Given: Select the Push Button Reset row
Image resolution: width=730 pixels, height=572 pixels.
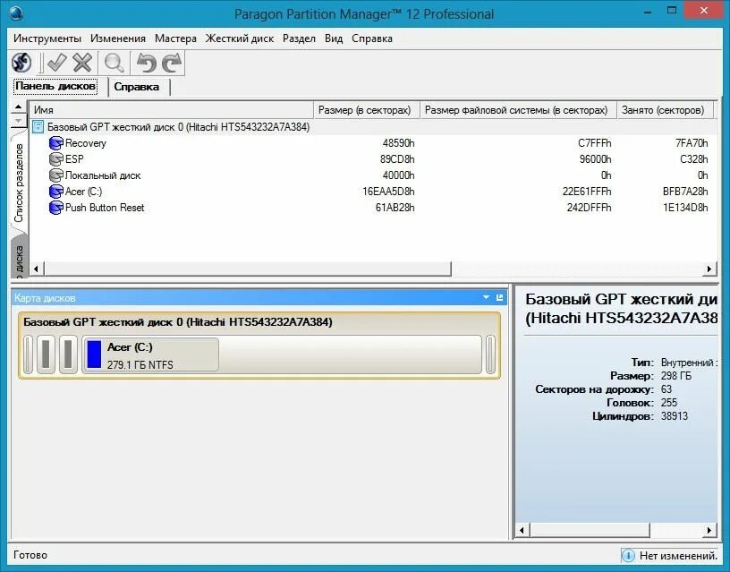Looking at the screenshot, I should point(372,208).
